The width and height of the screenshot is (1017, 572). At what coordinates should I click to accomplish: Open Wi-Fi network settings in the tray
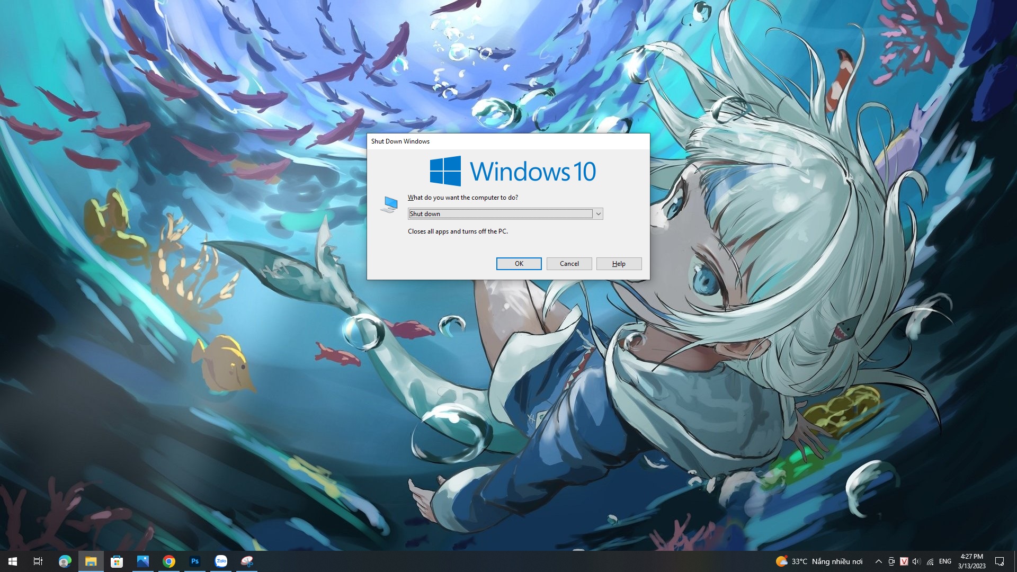[930, 561]
